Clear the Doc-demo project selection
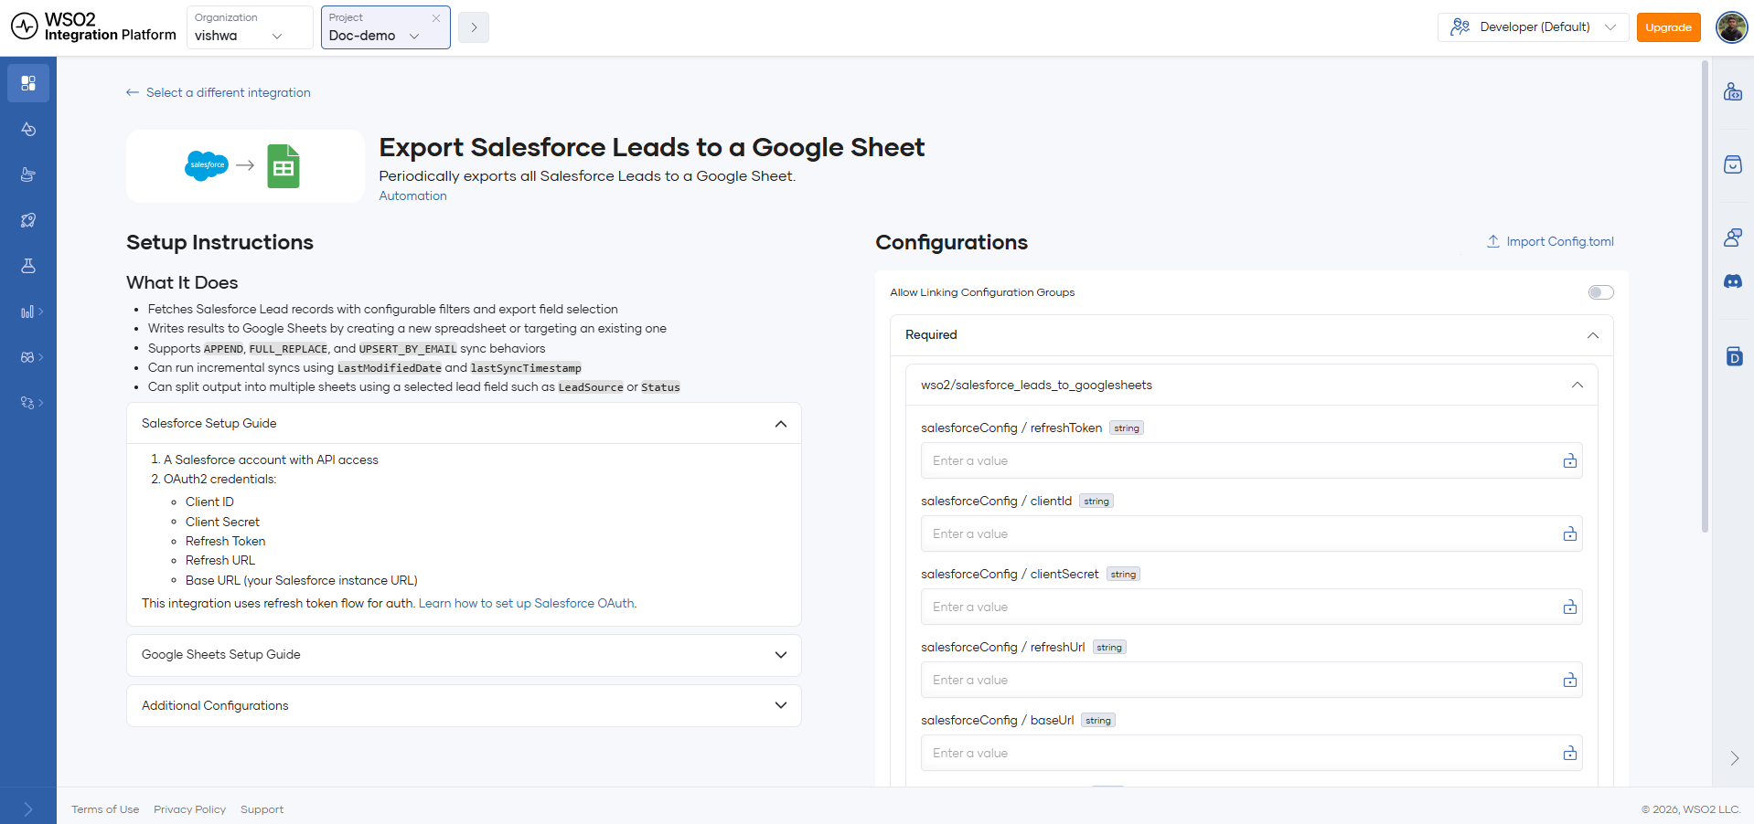 pos(436,18)
